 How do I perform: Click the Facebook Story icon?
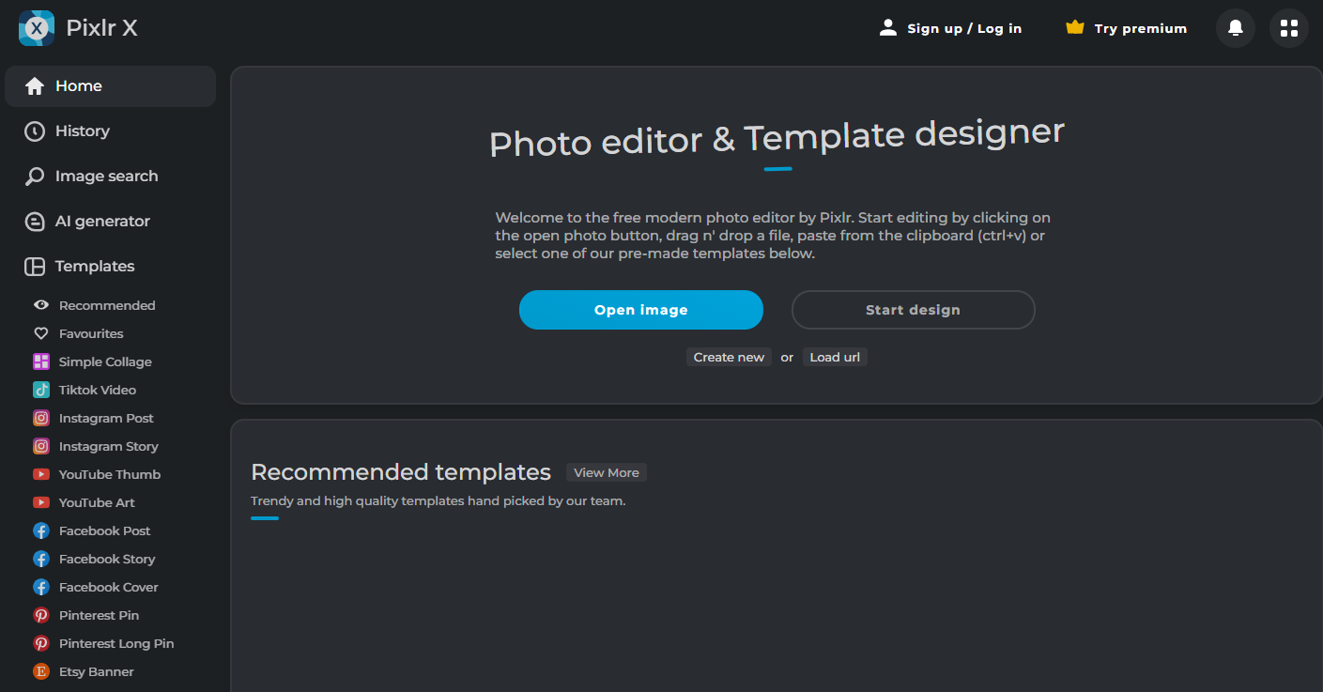point(41,559)
